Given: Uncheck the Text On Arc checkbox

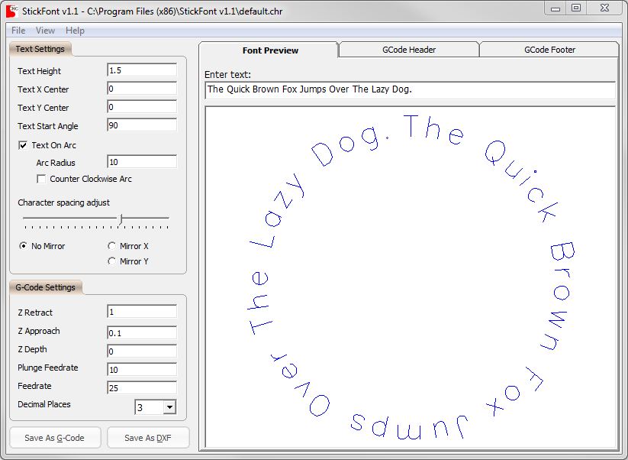Looking at the screenshot, I should point(23,145).
